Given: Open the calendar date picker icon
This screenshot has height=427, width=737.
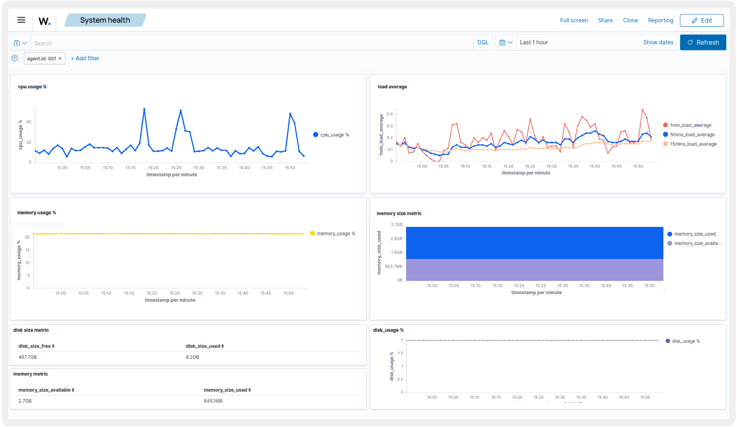Looking at the screenshot, I should tap(503, 42).
